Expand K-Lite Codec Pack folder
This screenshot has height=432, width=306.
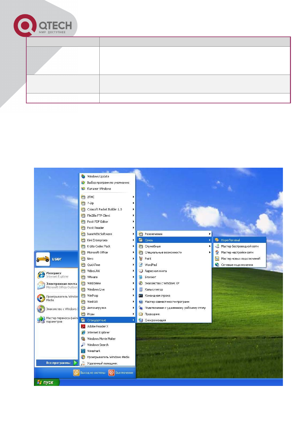pyautogui.click(x=107, y=246)
